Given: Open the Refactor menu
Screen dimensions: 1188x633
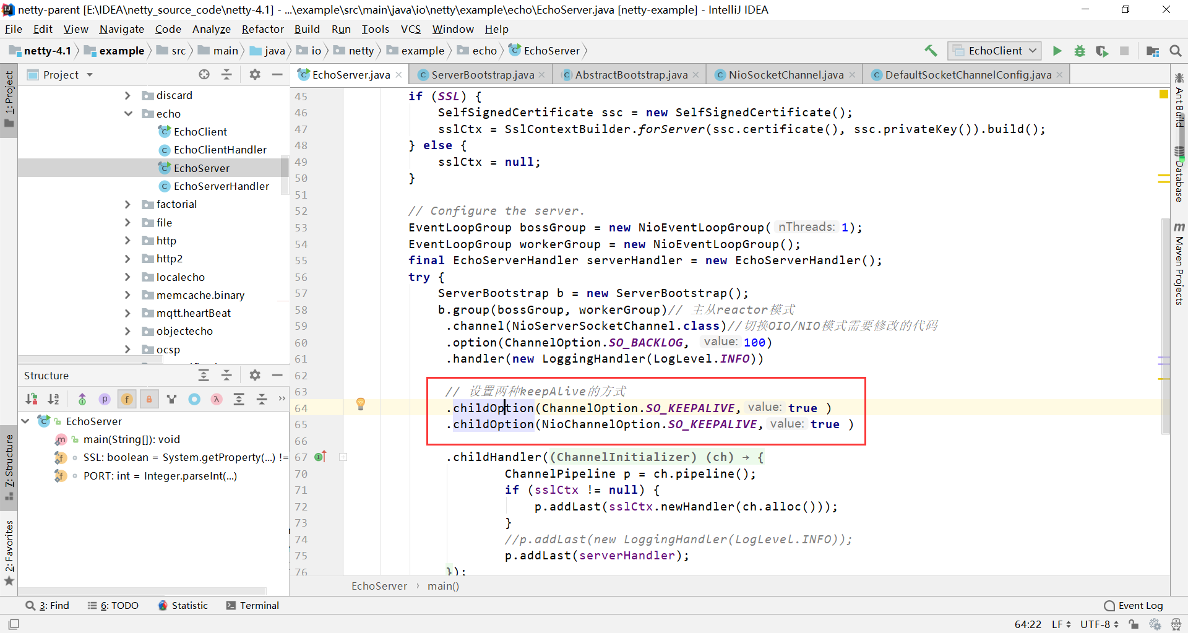Looking at the screenshot, I should [x=263, y=29].
